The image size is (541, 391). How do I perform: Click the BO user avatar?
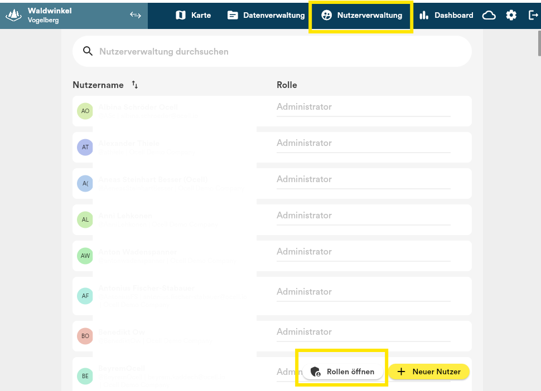click(x=85, y=336)
